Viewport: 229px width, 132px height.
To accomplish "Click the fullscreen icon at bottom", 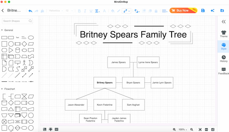I will pos(206,129).
